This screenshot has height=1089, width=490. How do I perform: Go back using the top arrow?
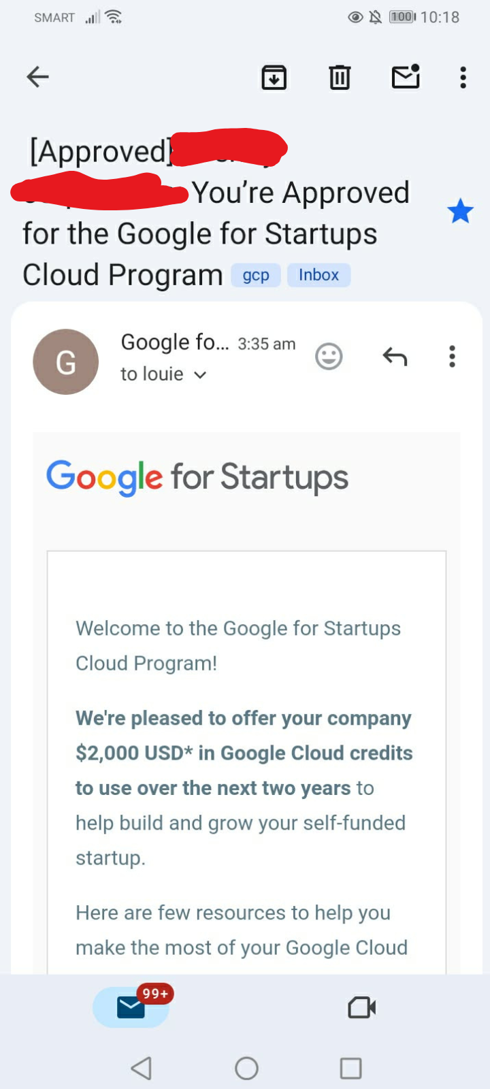pos(38,77)
